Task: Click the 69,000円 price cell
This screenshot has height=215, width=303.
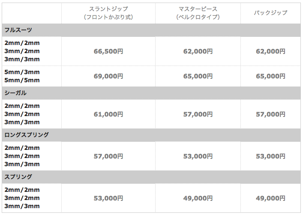Action: (x=108, y=76)
